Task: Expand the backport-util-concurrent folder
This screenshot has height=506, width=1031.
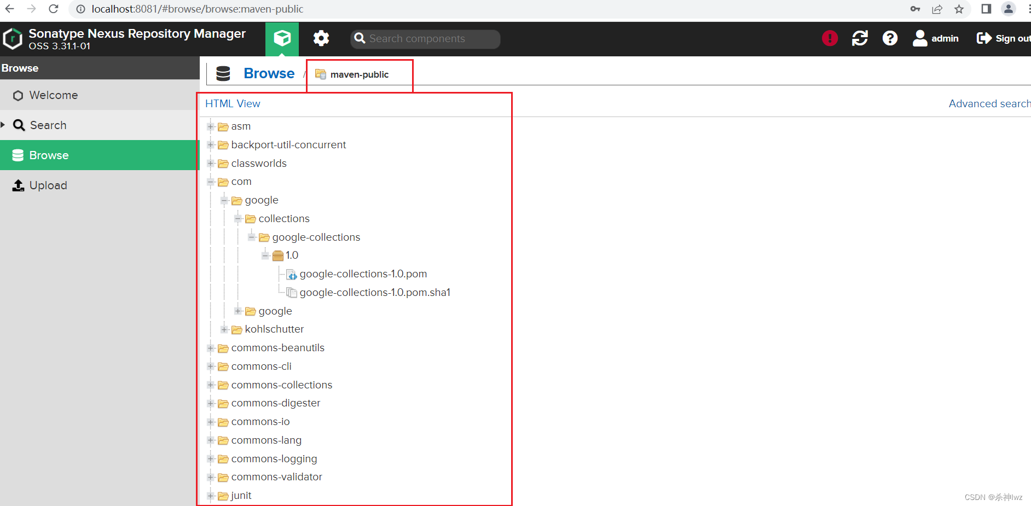Action: pos(211,145)
